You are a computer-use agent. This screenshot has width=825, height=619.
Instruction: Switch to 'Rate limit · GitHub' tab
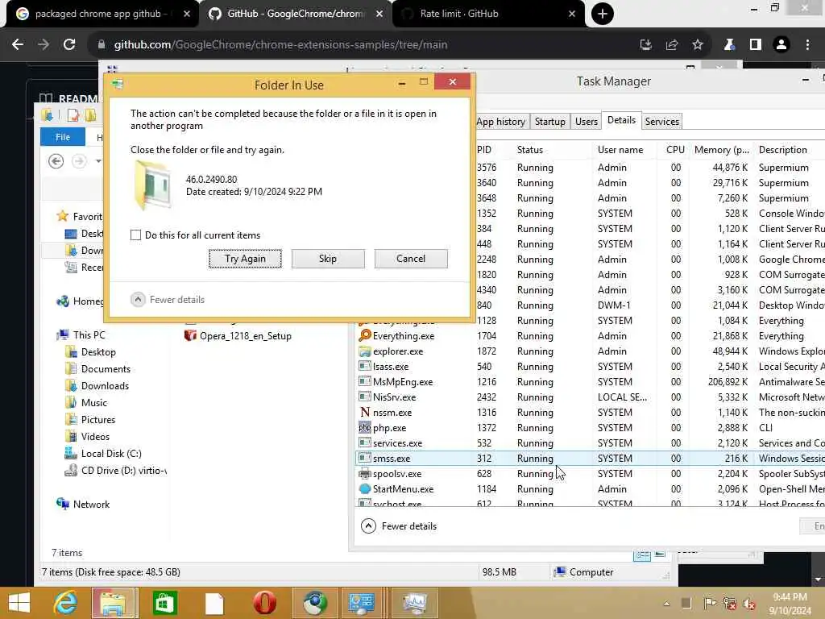(x=488, y=14)
